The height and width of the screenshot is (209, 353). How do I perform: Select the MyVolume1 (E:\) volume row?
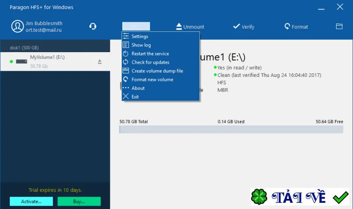[x=55, y=61]
